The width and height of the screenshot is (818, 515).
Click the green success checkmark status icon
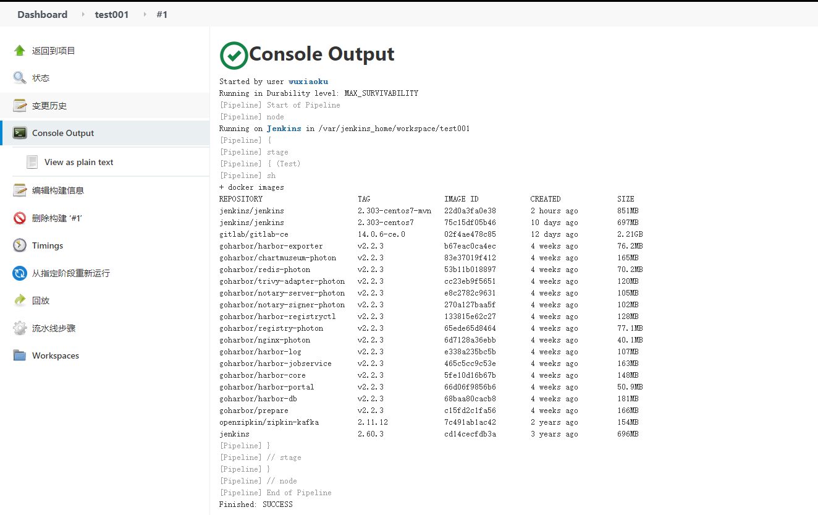tap(234, 56)
